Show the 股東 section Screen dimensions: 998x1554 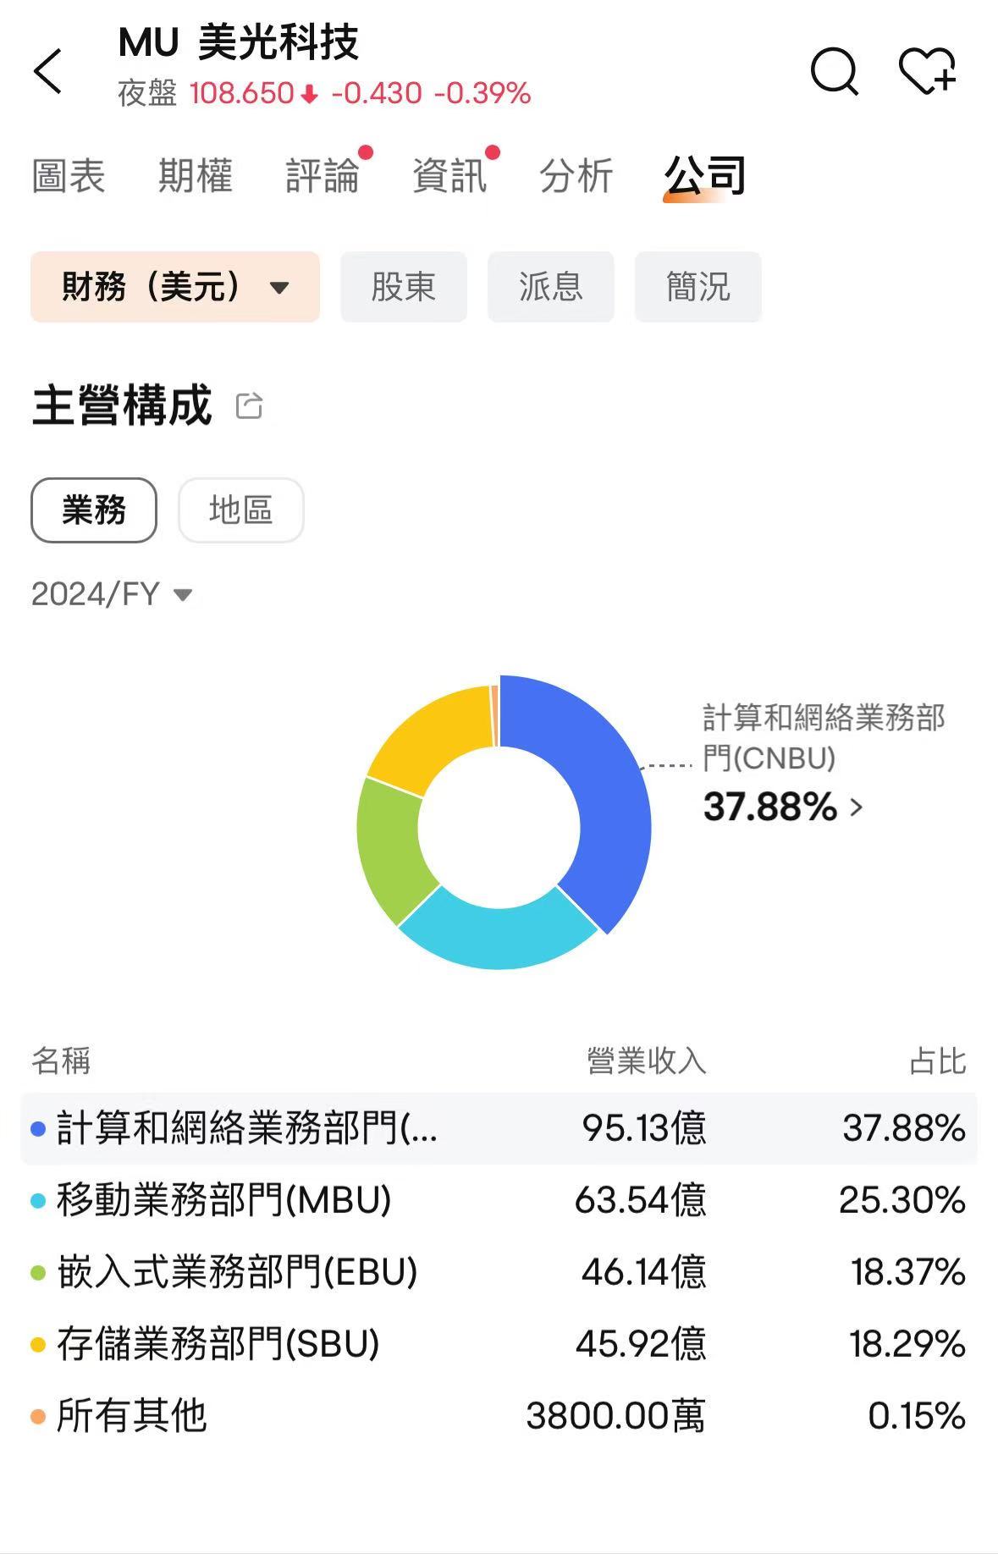click(403, 287)
